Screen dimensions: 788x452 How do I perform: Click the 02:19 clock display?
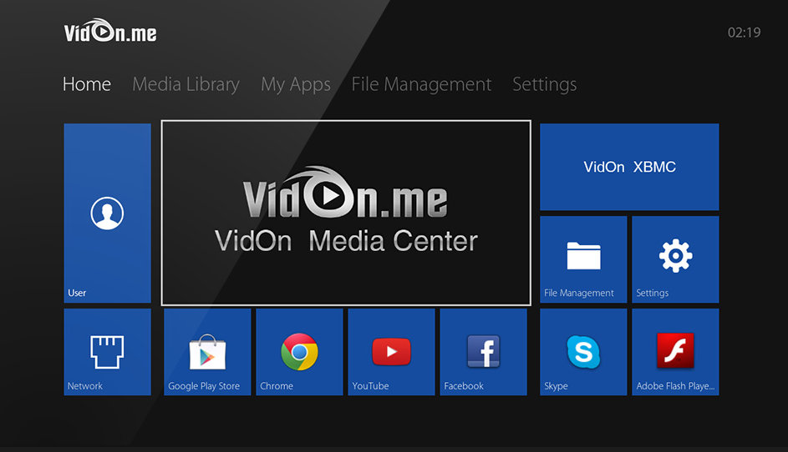(x=744, y=33)
